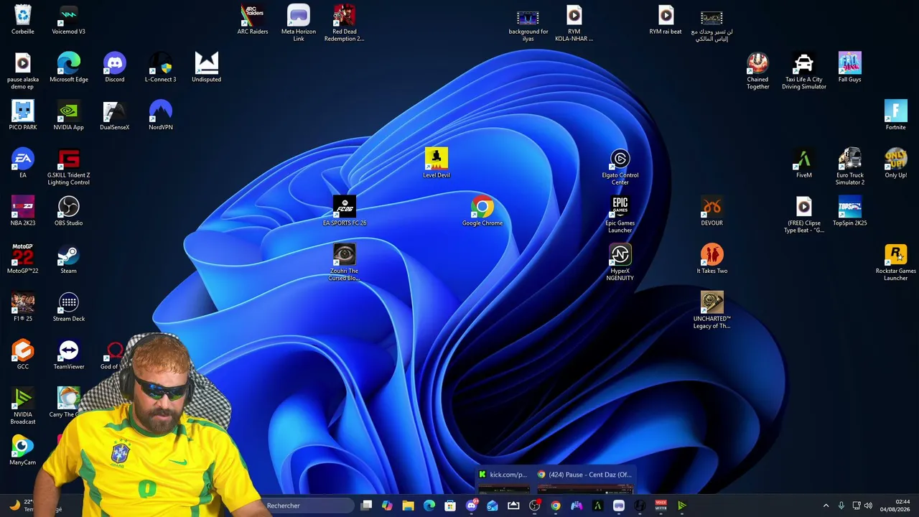This screenshot has width=919, height=517.
Task: Select the Epic Games Launcher desktop shortcut
Action: pos(620,215)
